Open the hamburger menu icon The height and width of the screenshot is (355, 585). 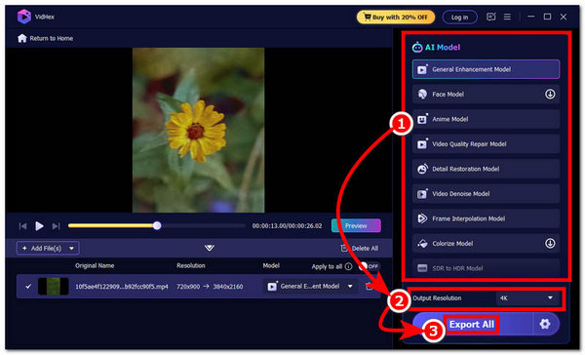507,17
